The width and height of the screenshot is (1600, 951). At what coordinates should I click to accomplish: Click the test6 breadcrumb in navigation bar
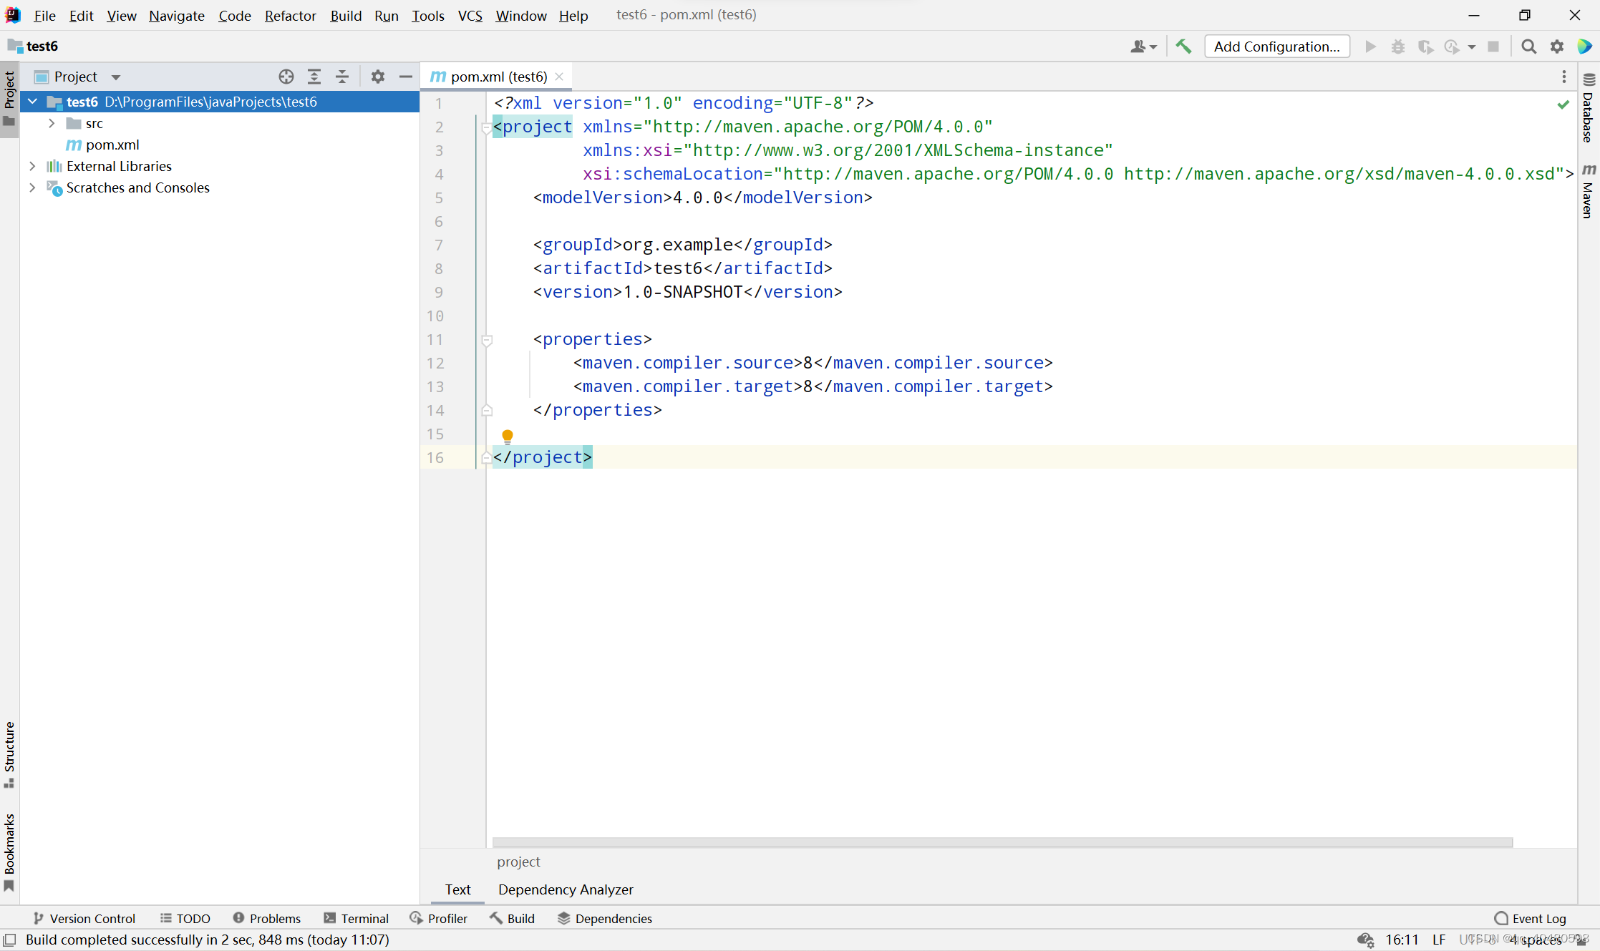(x=33, y=47)
